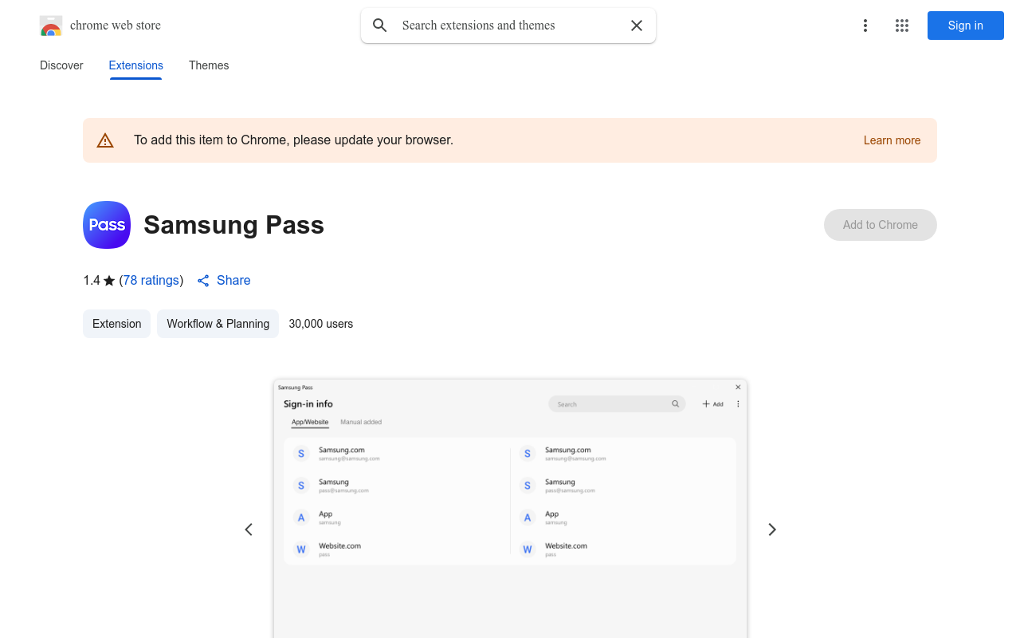1020x638 pixels.
Task: Select the Extension category chip
Action: click(116, 324)
